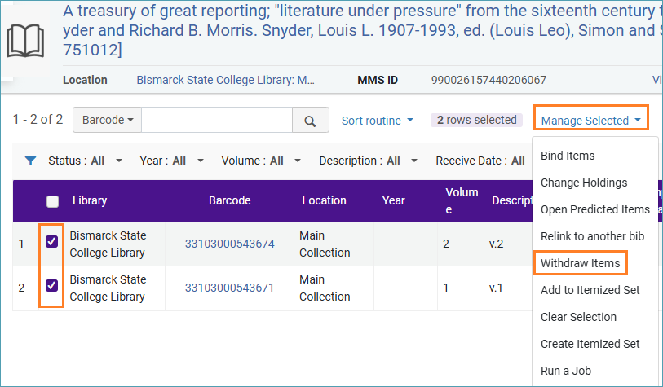Select Add to Itemized Set

pyautogui.click(x=590, y=290)
